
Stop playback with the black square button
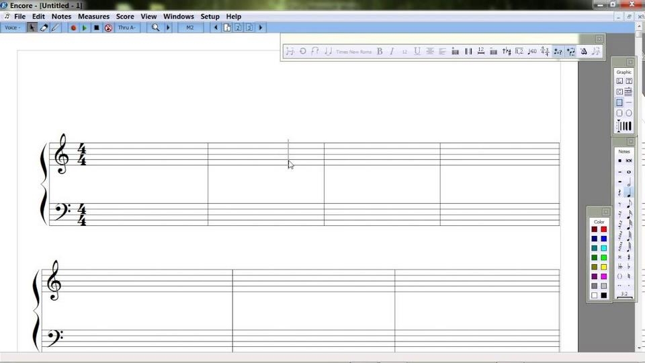coord(96,28)
